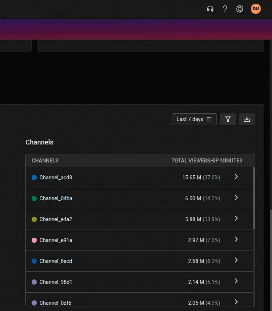Click the channels table scrollbar

pos(253,198)
